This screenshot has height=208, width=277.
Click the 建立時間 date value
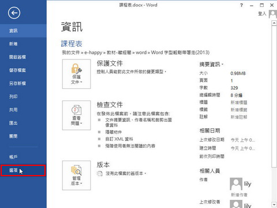tap(243, 148)
